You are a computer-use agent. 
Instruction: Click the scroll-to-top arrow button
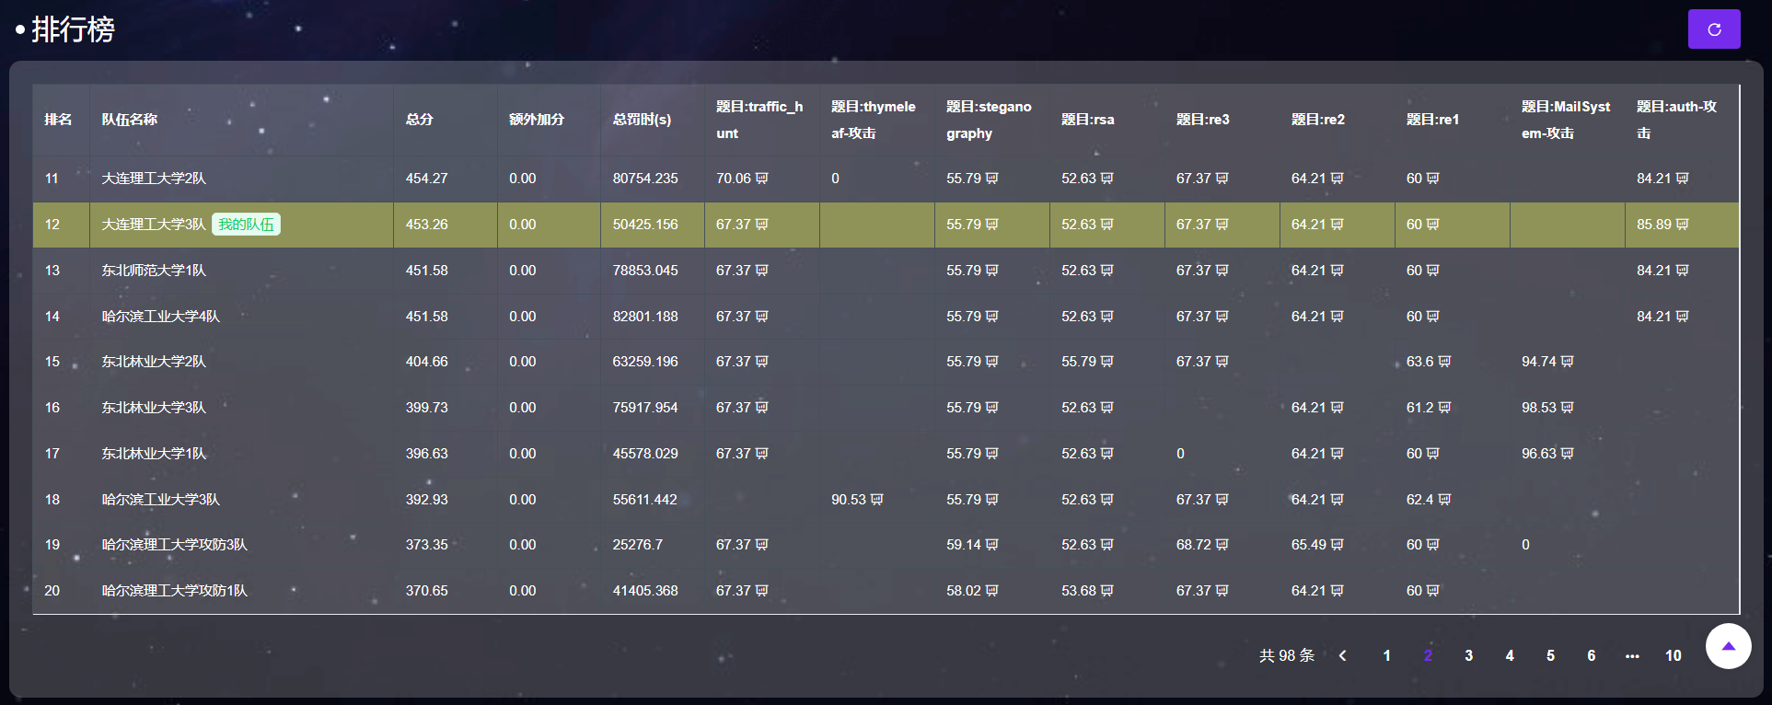coord(1728,646)
